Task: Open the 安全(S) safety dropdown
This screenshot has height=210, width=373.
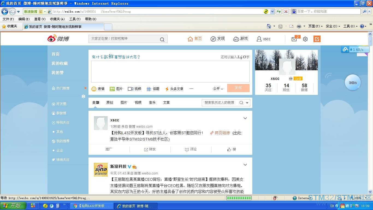Action: (333, 26)
